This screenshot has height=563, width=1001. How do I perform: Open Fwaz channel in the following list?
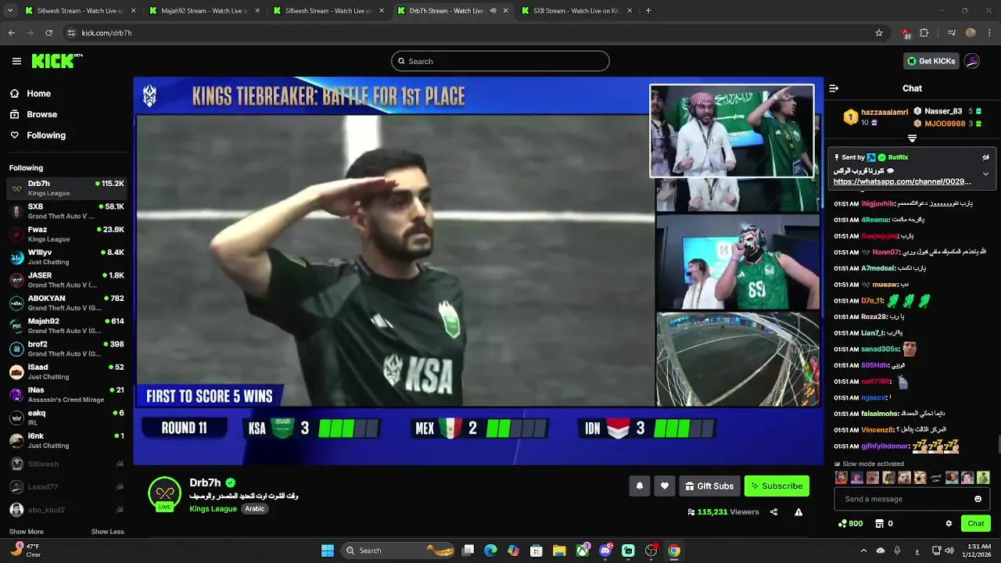pos(66,234)
